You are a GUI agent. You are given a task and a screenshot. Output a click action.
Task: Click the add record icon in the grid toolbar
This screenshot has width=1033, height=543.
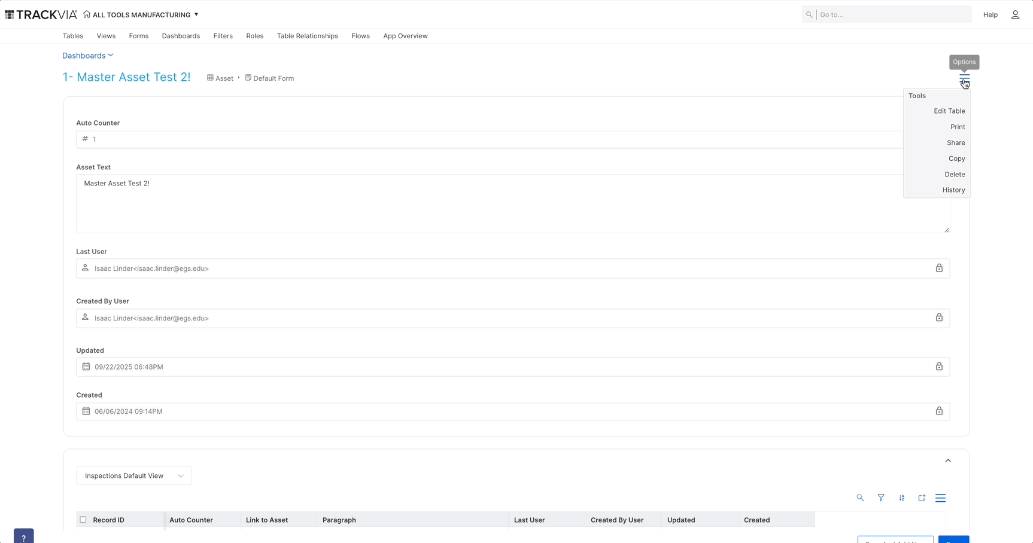922,498
